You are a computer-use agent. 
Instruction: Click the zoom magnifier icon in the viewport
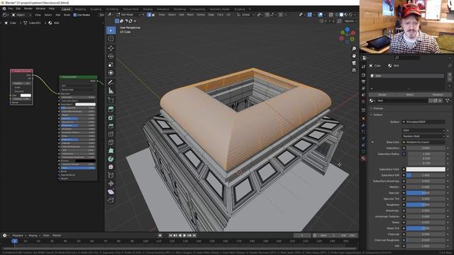coord(354,49)
